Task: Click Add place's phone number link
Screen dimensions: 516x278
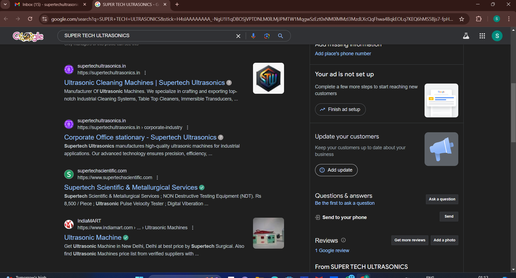Action: click(x=343, y=54)
